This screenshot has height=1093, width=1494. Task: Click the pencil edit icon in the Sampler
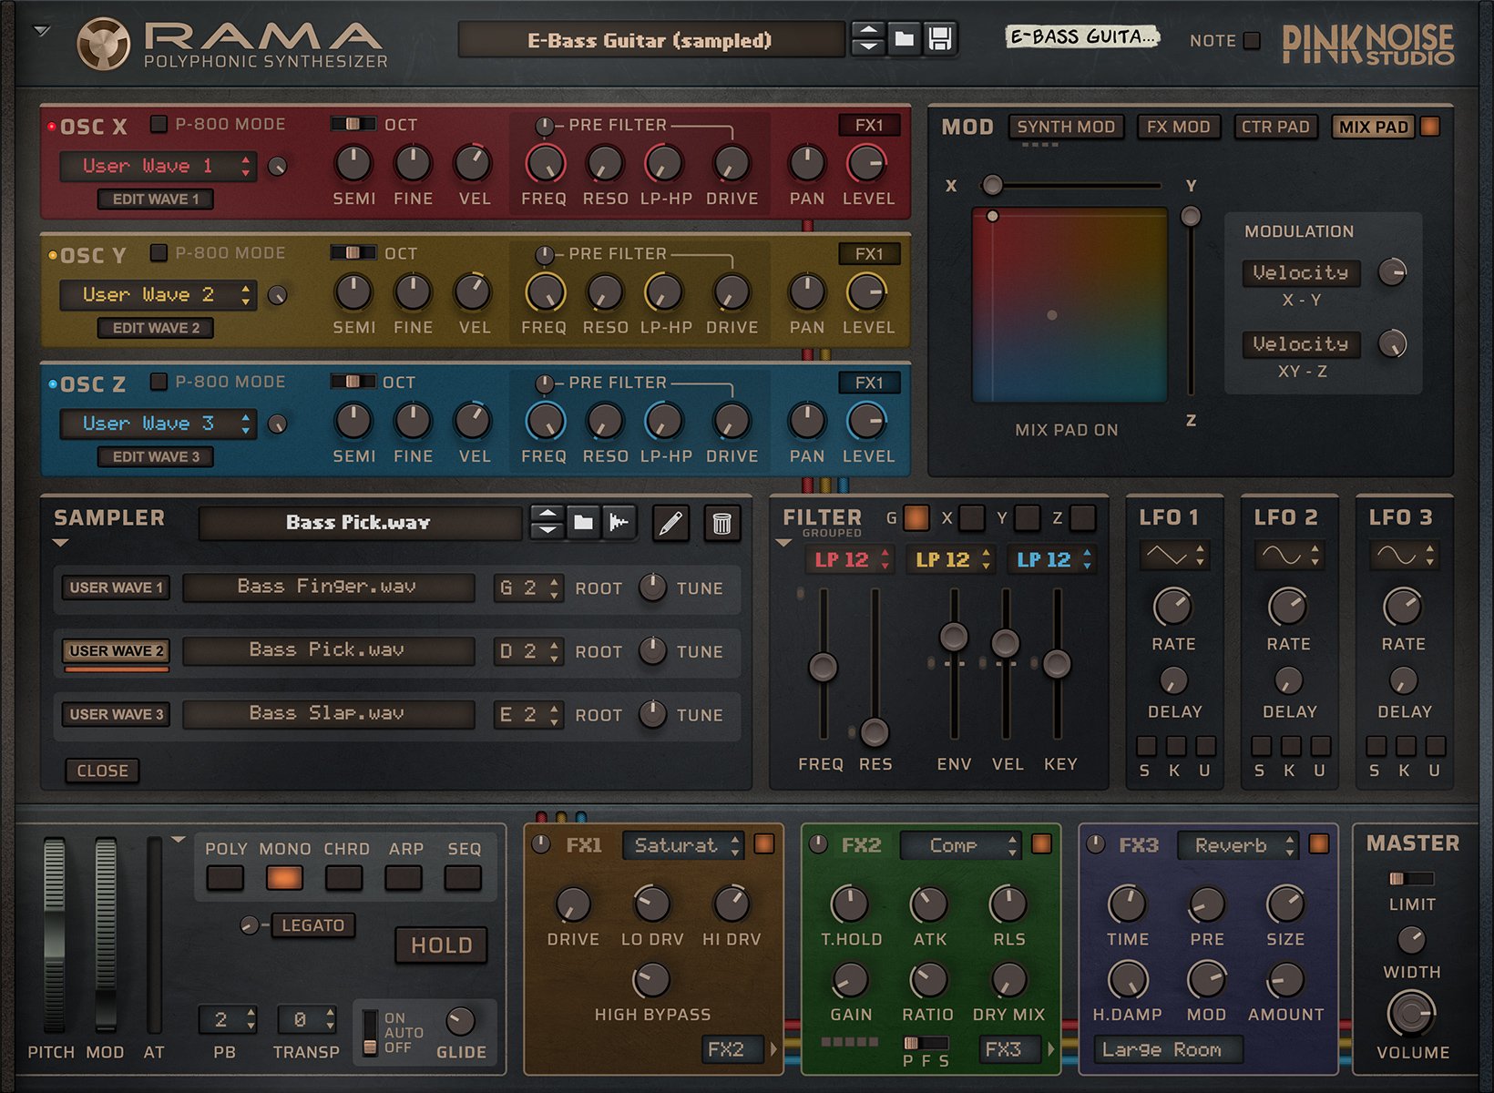671,524
